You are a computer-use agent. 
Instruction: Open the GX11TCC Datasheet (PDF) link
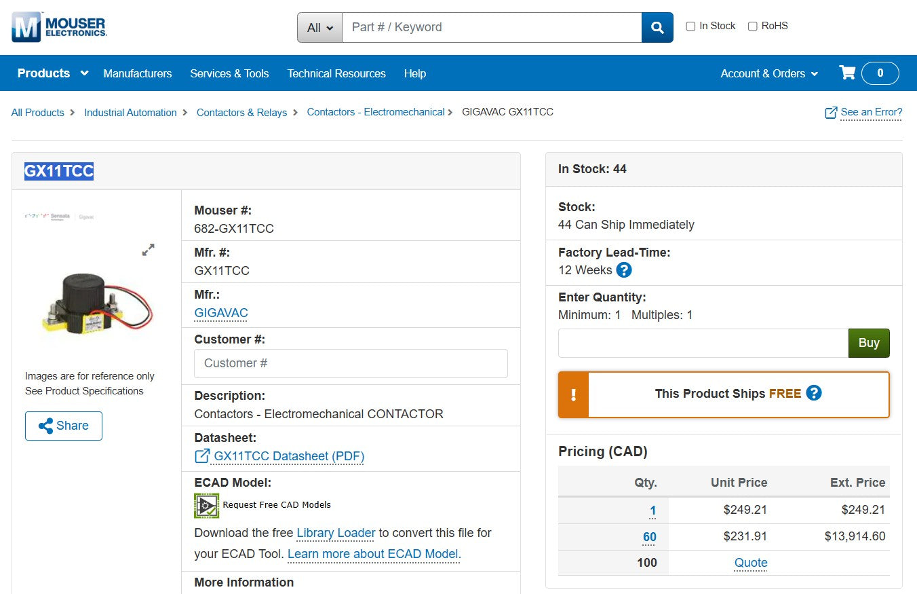click(289, 456)
